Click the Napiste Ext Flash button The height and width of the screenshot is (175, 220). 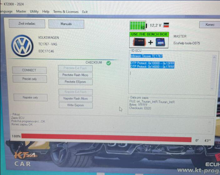pos(76,92)
